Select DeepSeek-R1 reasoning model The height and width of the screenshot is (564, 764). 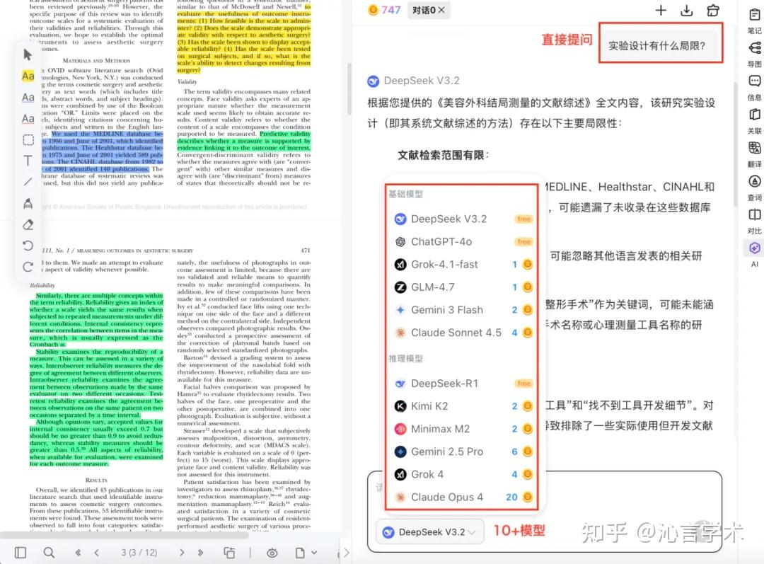(463, 384)
